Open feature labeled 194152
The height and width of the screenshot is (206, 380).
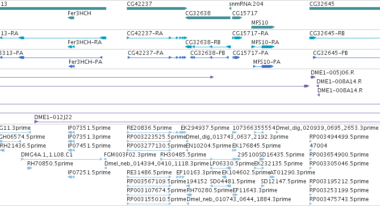pyautogui.click(x=196, y=181)
